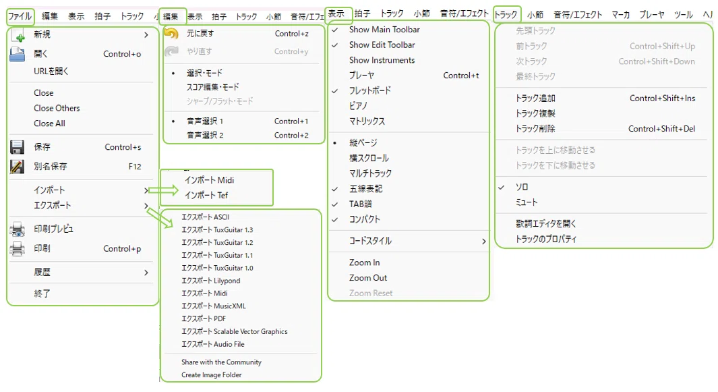Toggle ソロ for the track
The height and width of the screenshot is (392, 718).
tap(522, 187)
